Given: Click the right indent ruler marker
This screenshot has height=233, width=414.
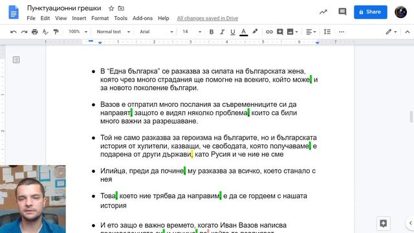Looking at the screenshot, I should click(318, 43).
